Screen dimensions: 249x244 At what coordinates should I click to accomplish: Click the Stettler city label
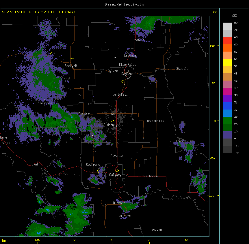click(x=183, y=69)
